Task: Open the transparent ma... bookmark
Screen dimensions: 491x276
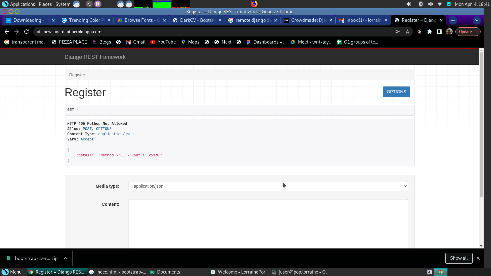Action: click(x=26, y=42)
